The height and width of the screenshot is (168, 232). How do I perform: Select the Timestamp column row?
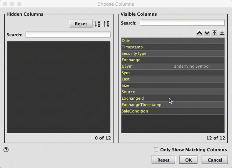[147, 47]
